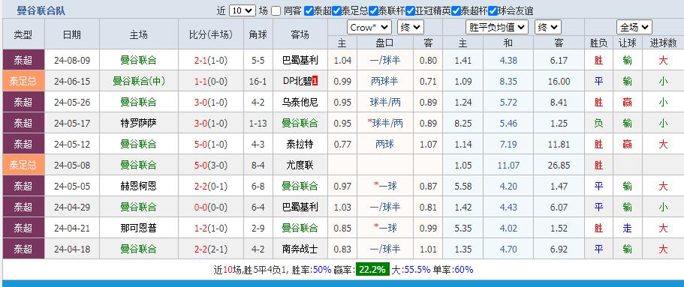The width and height of the screenshot is (684, 287).
Task: Click the 走 result on 24-04-21
Action: click(x=627, y=228)
